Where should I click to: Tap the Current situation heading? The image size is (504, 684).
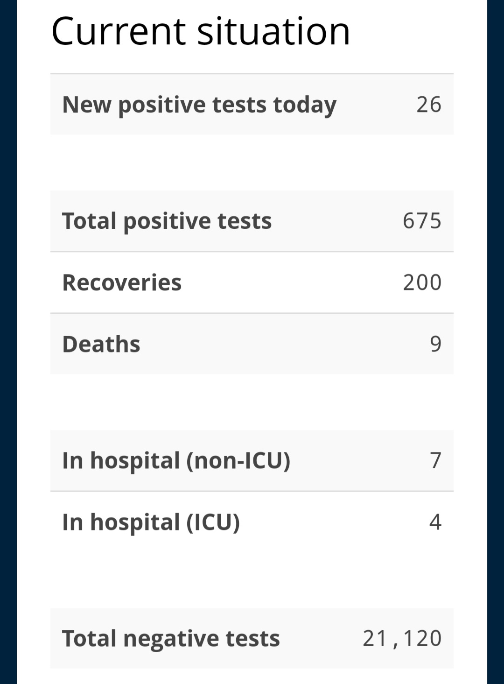pos(201,31)
